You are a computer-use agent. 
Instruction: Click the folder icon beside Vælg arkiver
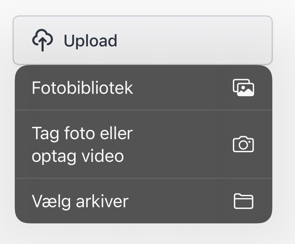(243, 201)
